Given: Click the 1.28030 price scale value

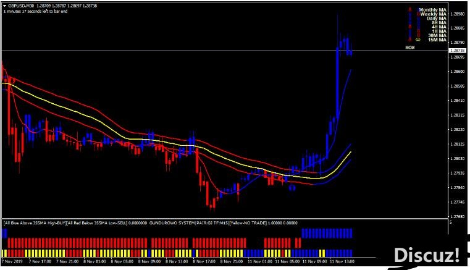Looking at the screenshot, I should coord(458,158).
